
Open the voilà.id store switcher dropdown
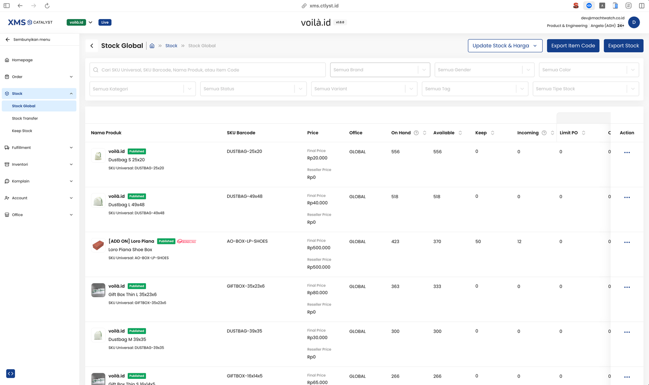click(x=80, y=22)
